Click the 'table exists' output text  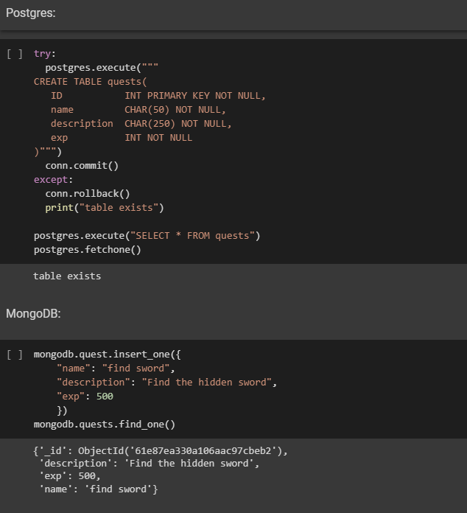[67, 276]
